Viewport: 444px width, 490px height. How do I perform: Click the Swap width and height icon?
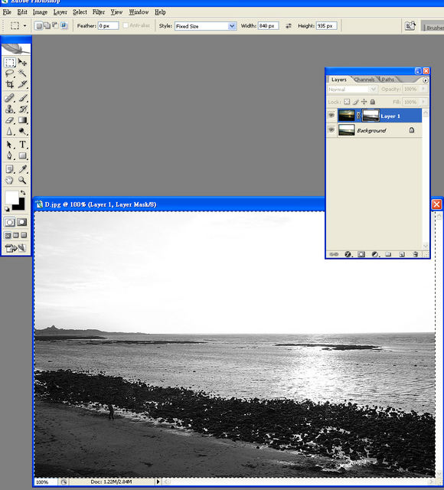pyautogui.click(x=289, y=26)
